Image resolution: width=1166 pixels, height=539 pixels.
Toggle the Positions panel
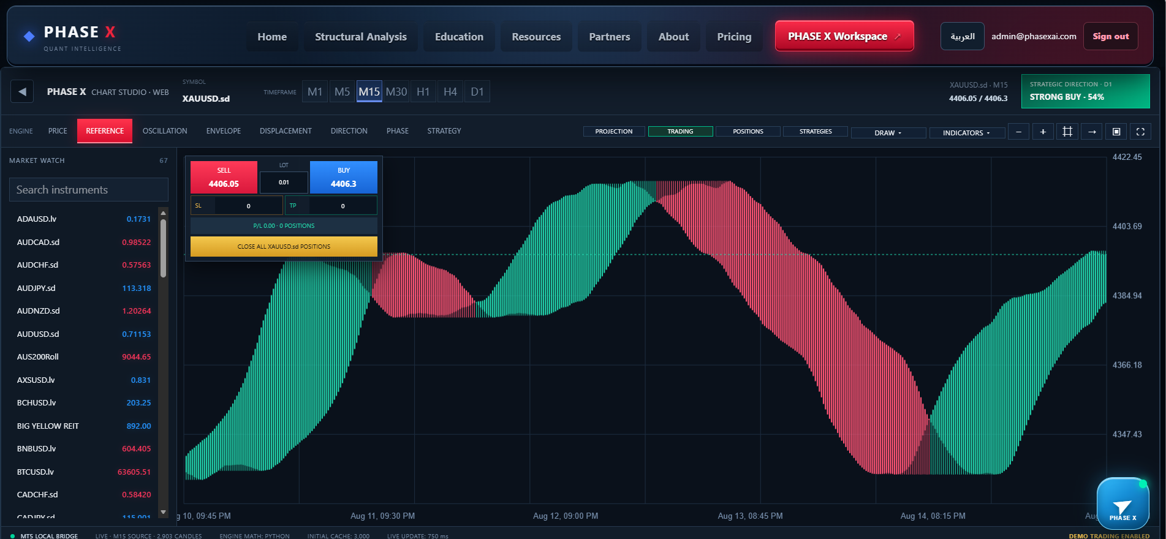coord(748,132)
